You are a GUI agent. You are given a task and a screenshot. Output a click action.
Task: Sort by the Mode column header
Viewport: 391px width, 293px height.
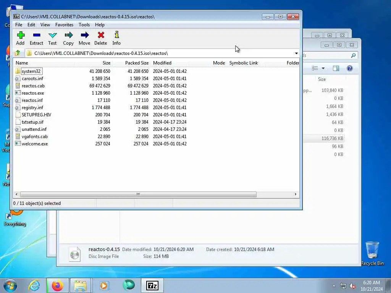[208, 63]
